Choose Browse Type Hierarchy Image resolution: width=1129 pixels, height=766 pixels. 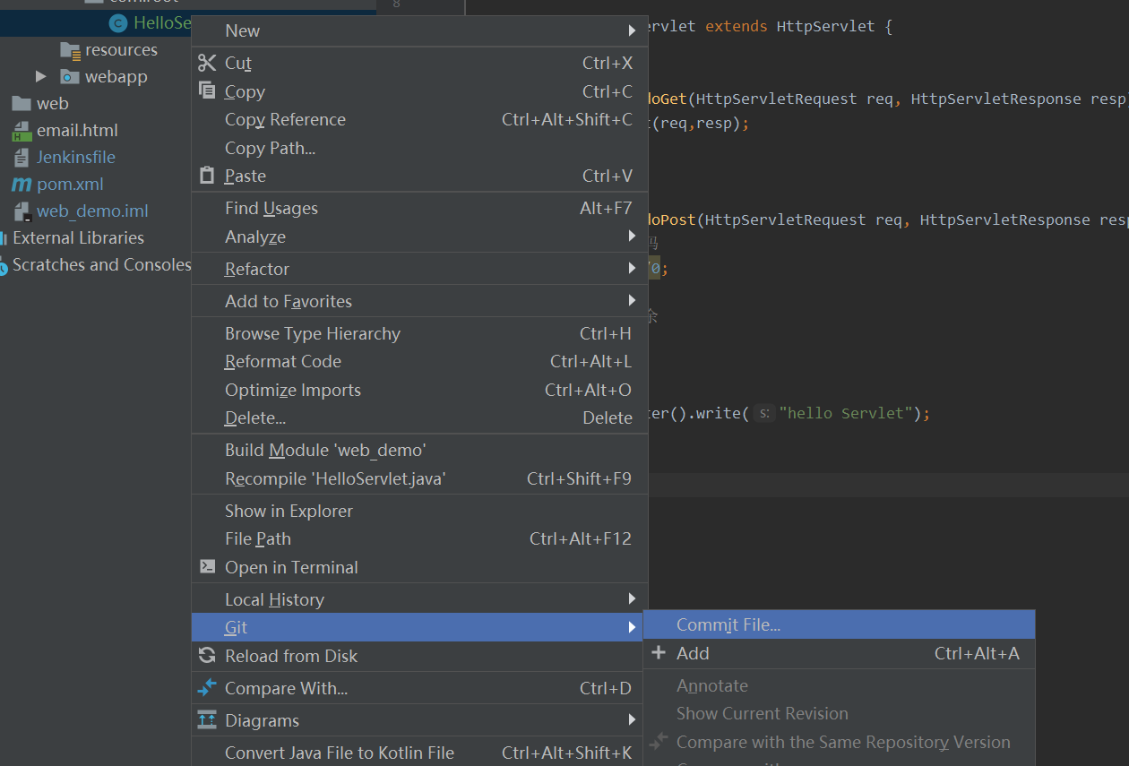coord(419,333)
